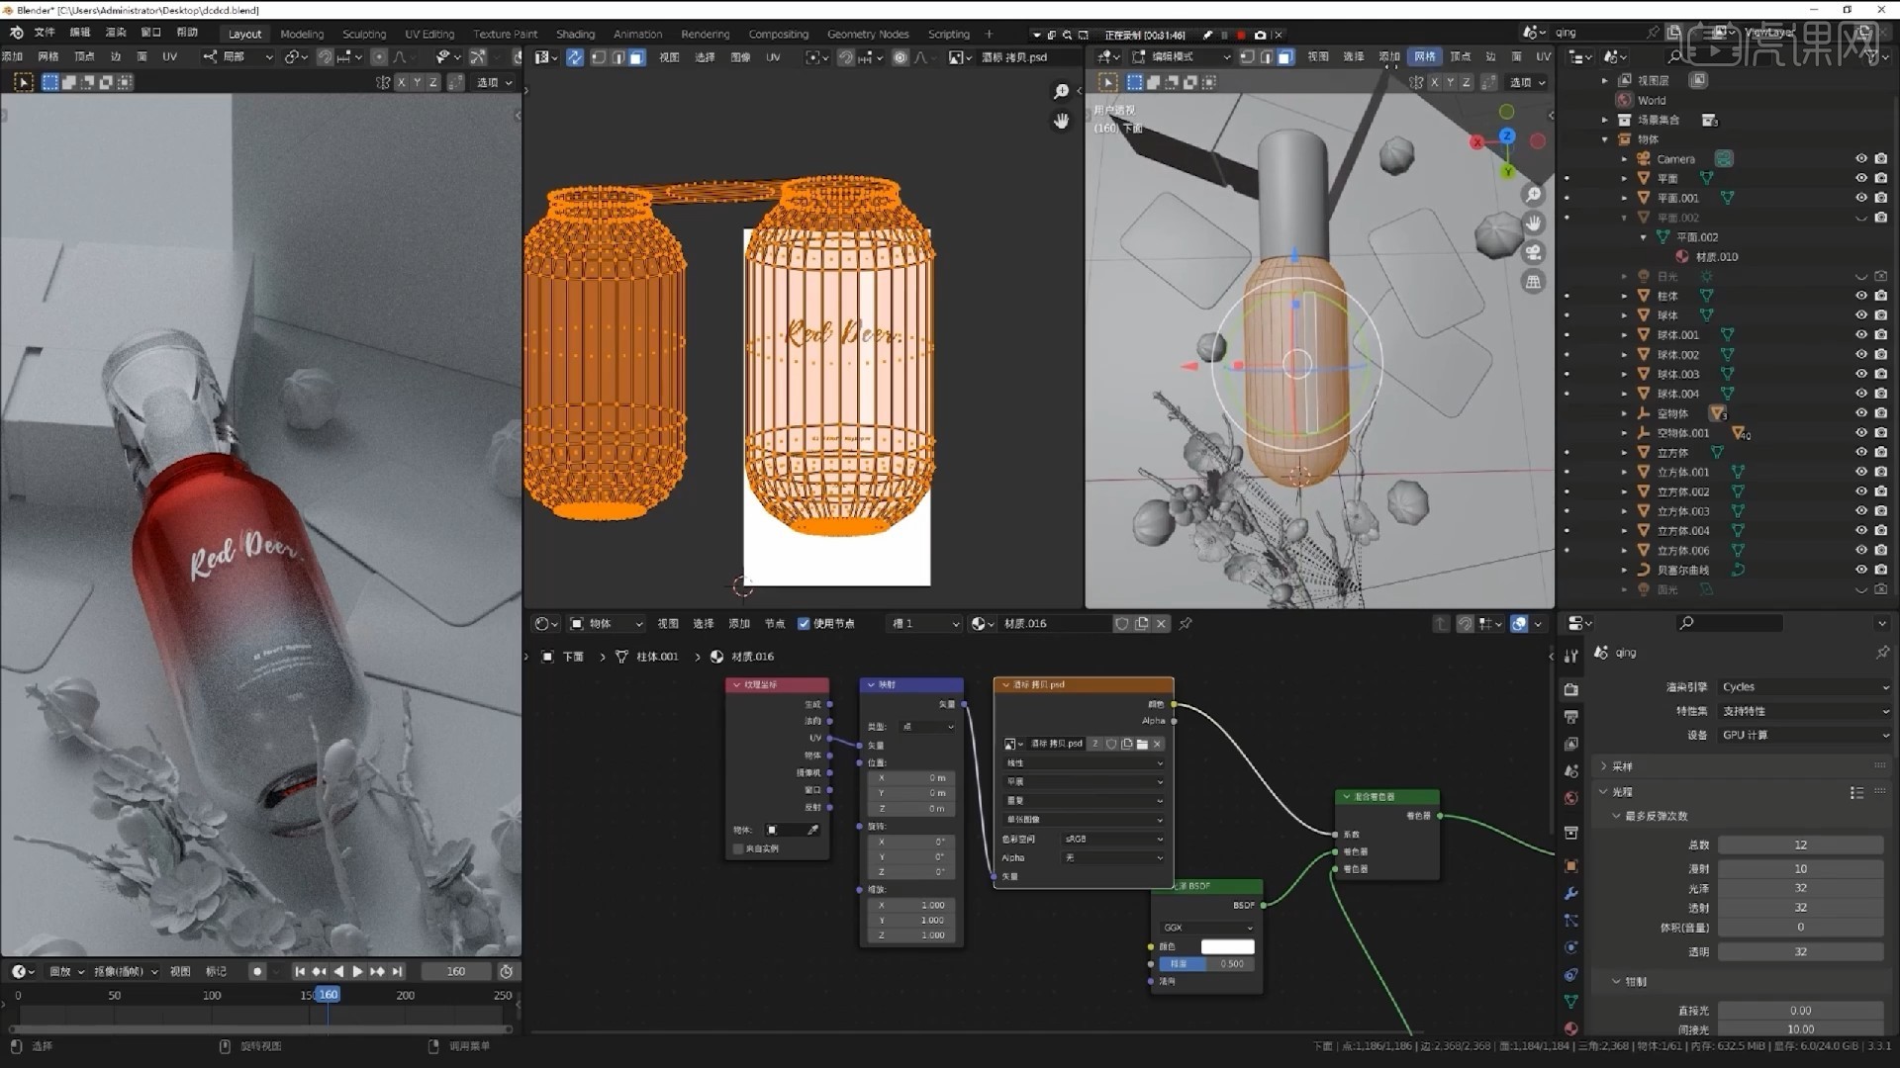Open the Physics properties tab icon
The height and width of the screenshot is (1068, 1900).
[x=1571, y=947]
